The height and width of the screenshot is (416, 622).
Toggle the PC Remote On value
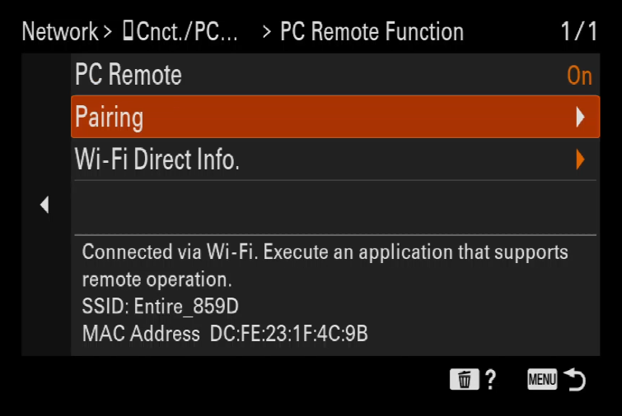(579, 75)
